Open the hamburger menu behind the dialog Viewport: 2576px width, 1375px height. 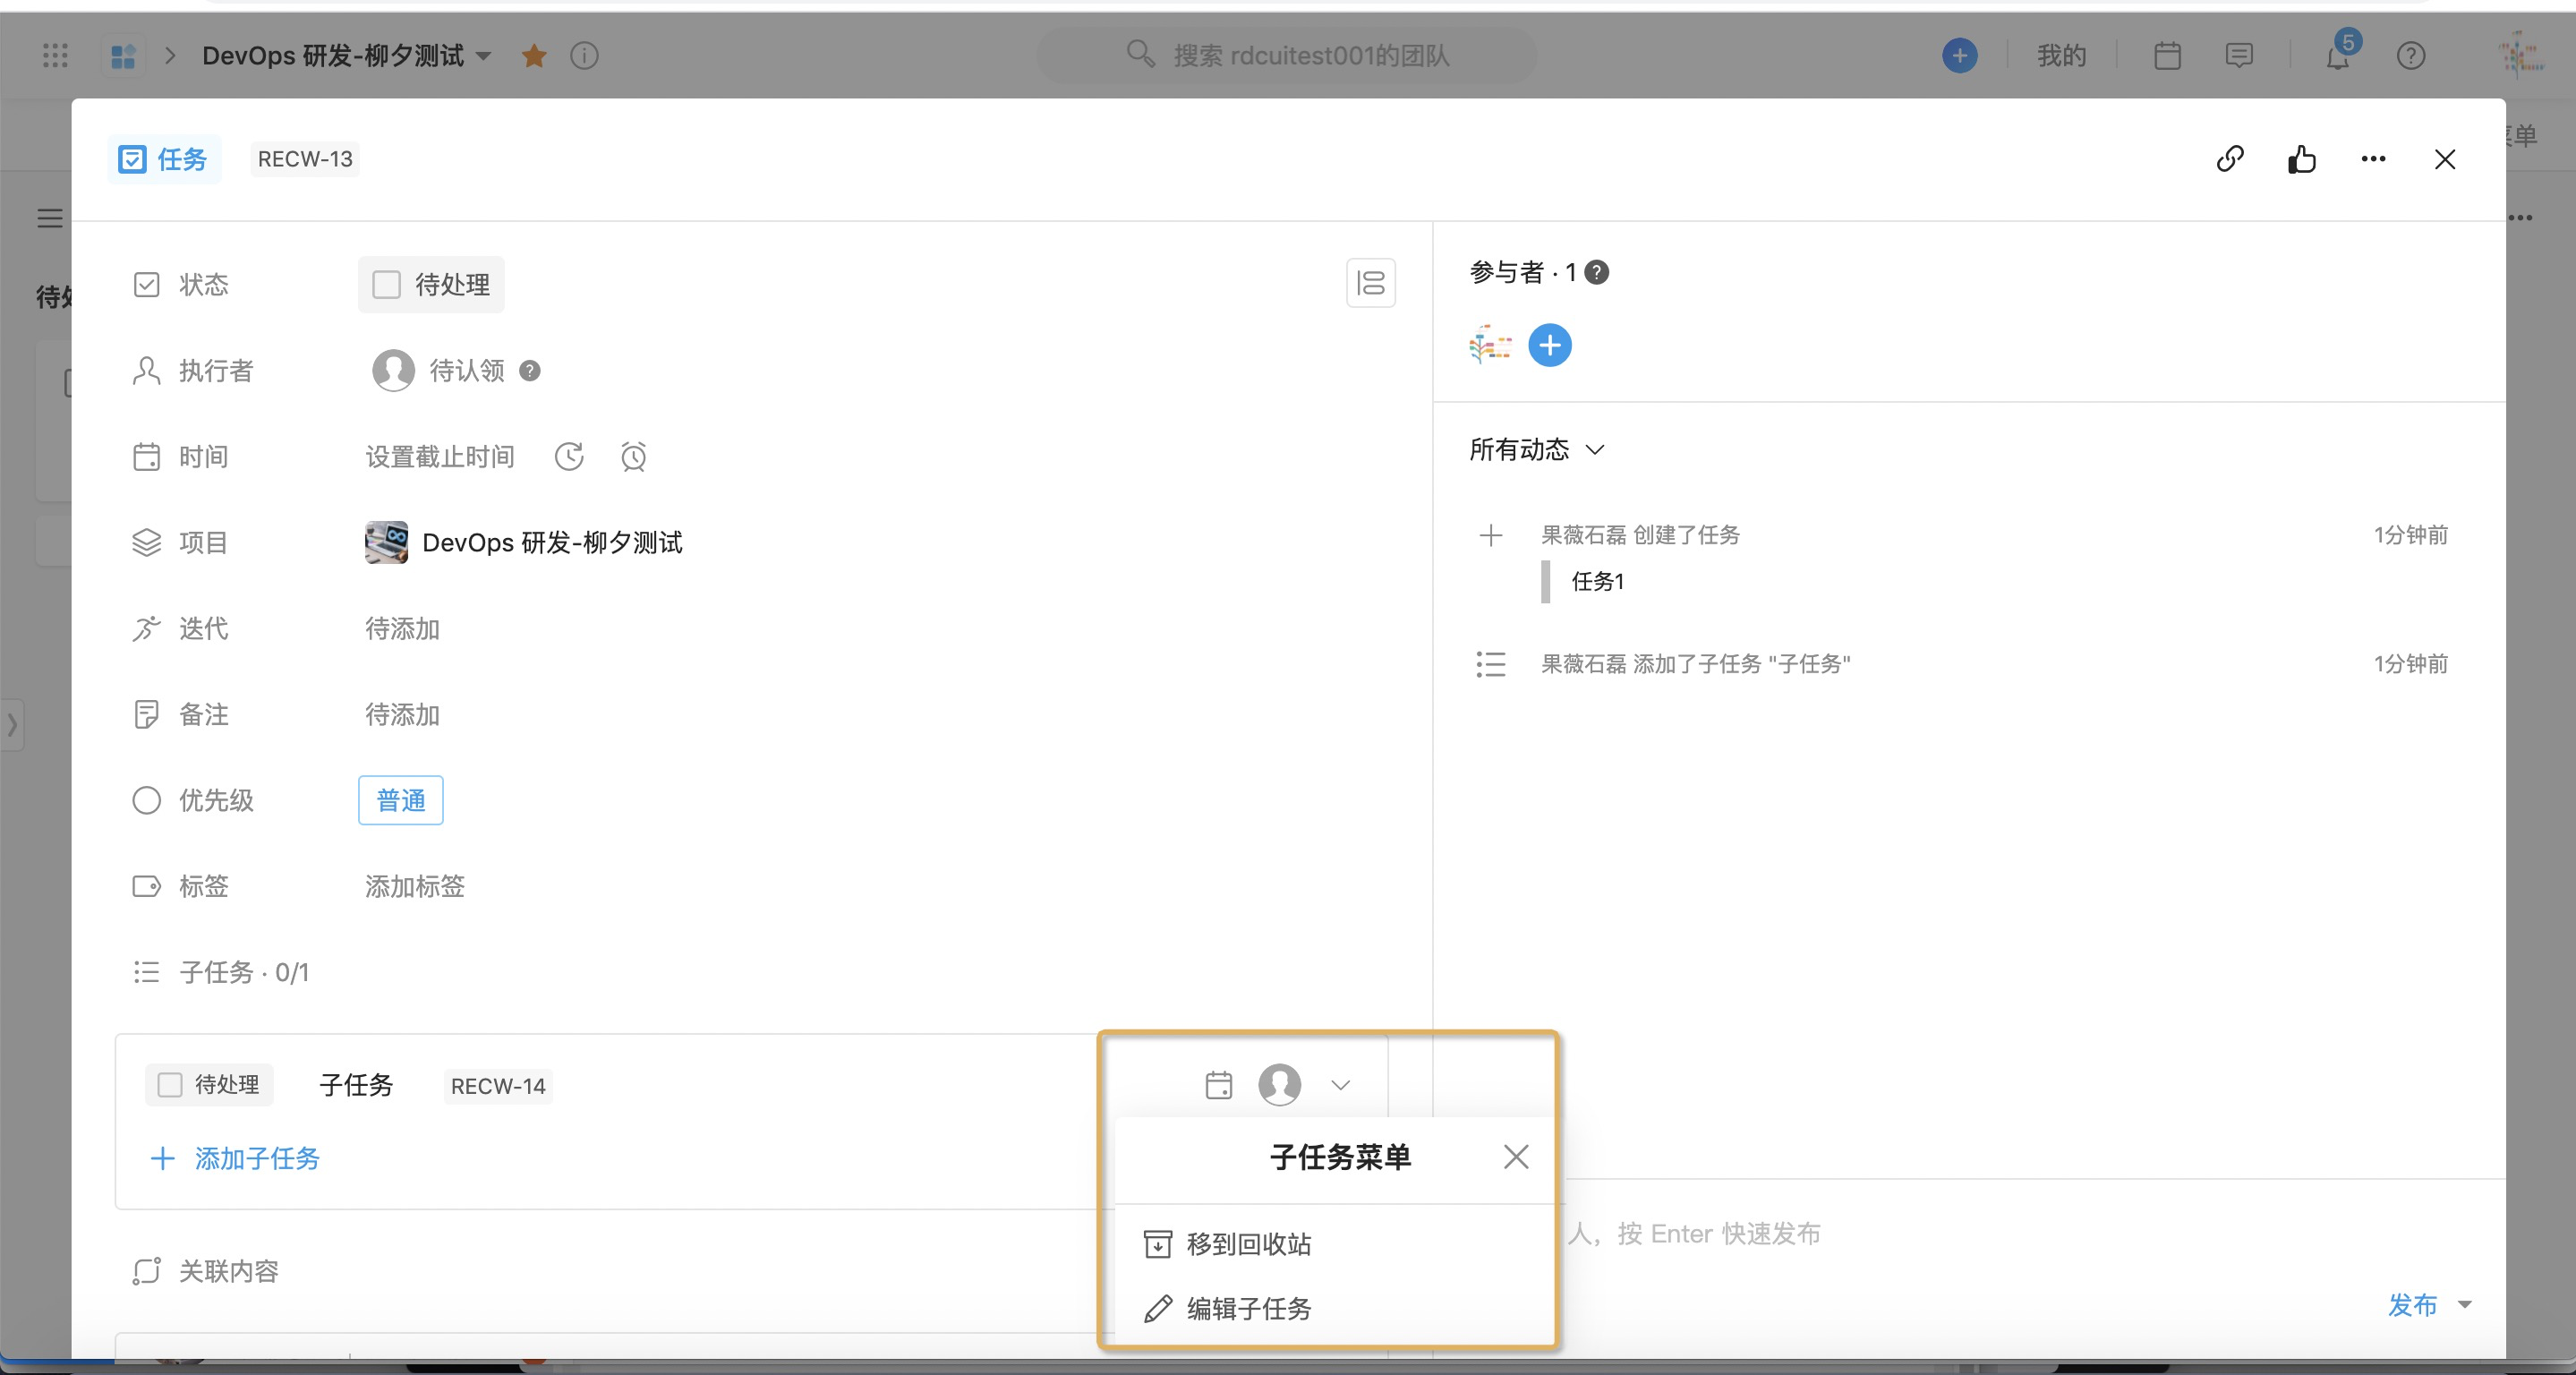click(x=49, y=218)
